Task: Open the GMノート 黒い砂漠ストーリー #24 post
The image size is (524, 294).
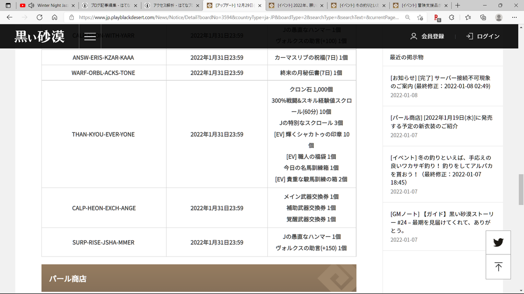Action: click(x=442, y=222)
